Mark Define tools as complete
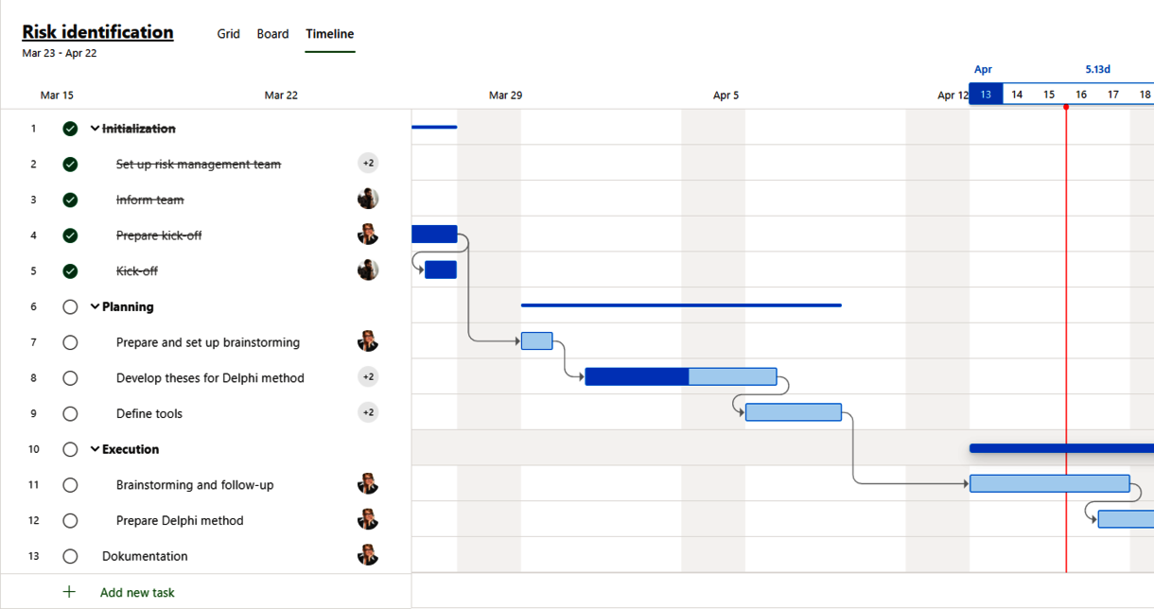 (70, 413)
